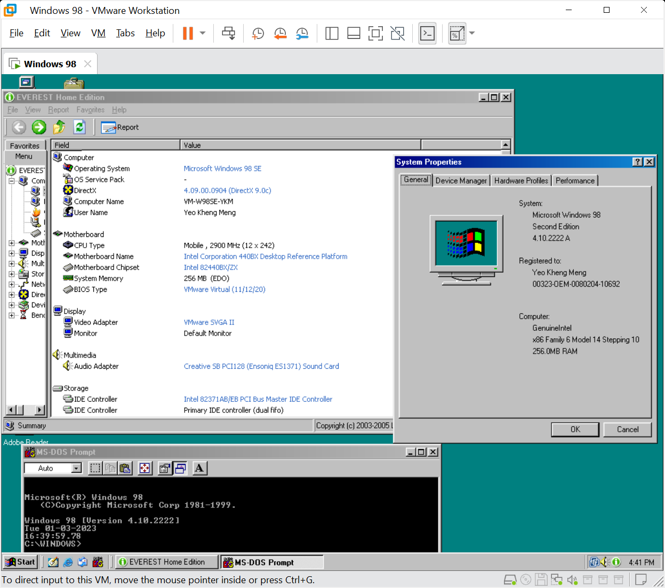Screen dimensions: 665x588
Task: Open the VMware stretch options dropdown arrow
Action: tap(471, 33)
